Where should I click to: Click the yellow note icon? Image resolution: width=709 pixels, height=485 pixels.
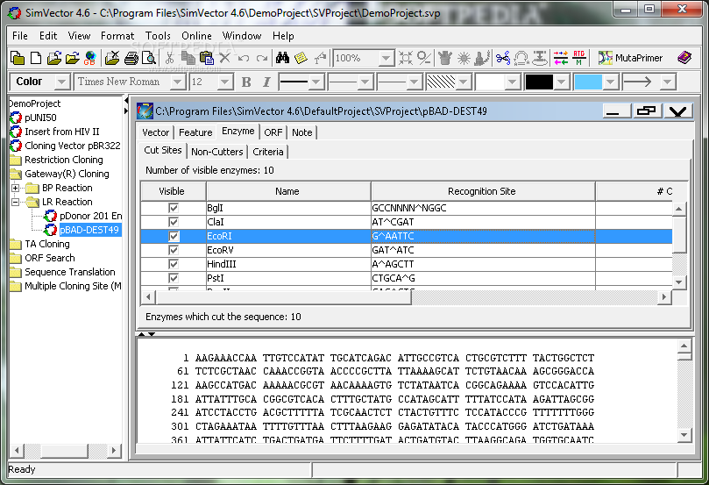point(301,58)
